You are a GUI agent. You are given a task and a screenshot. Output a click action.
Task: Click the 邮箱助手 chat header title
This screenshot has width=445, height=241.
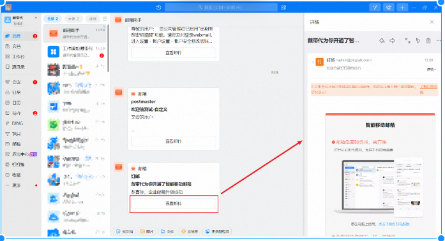[x=133, y=20]
